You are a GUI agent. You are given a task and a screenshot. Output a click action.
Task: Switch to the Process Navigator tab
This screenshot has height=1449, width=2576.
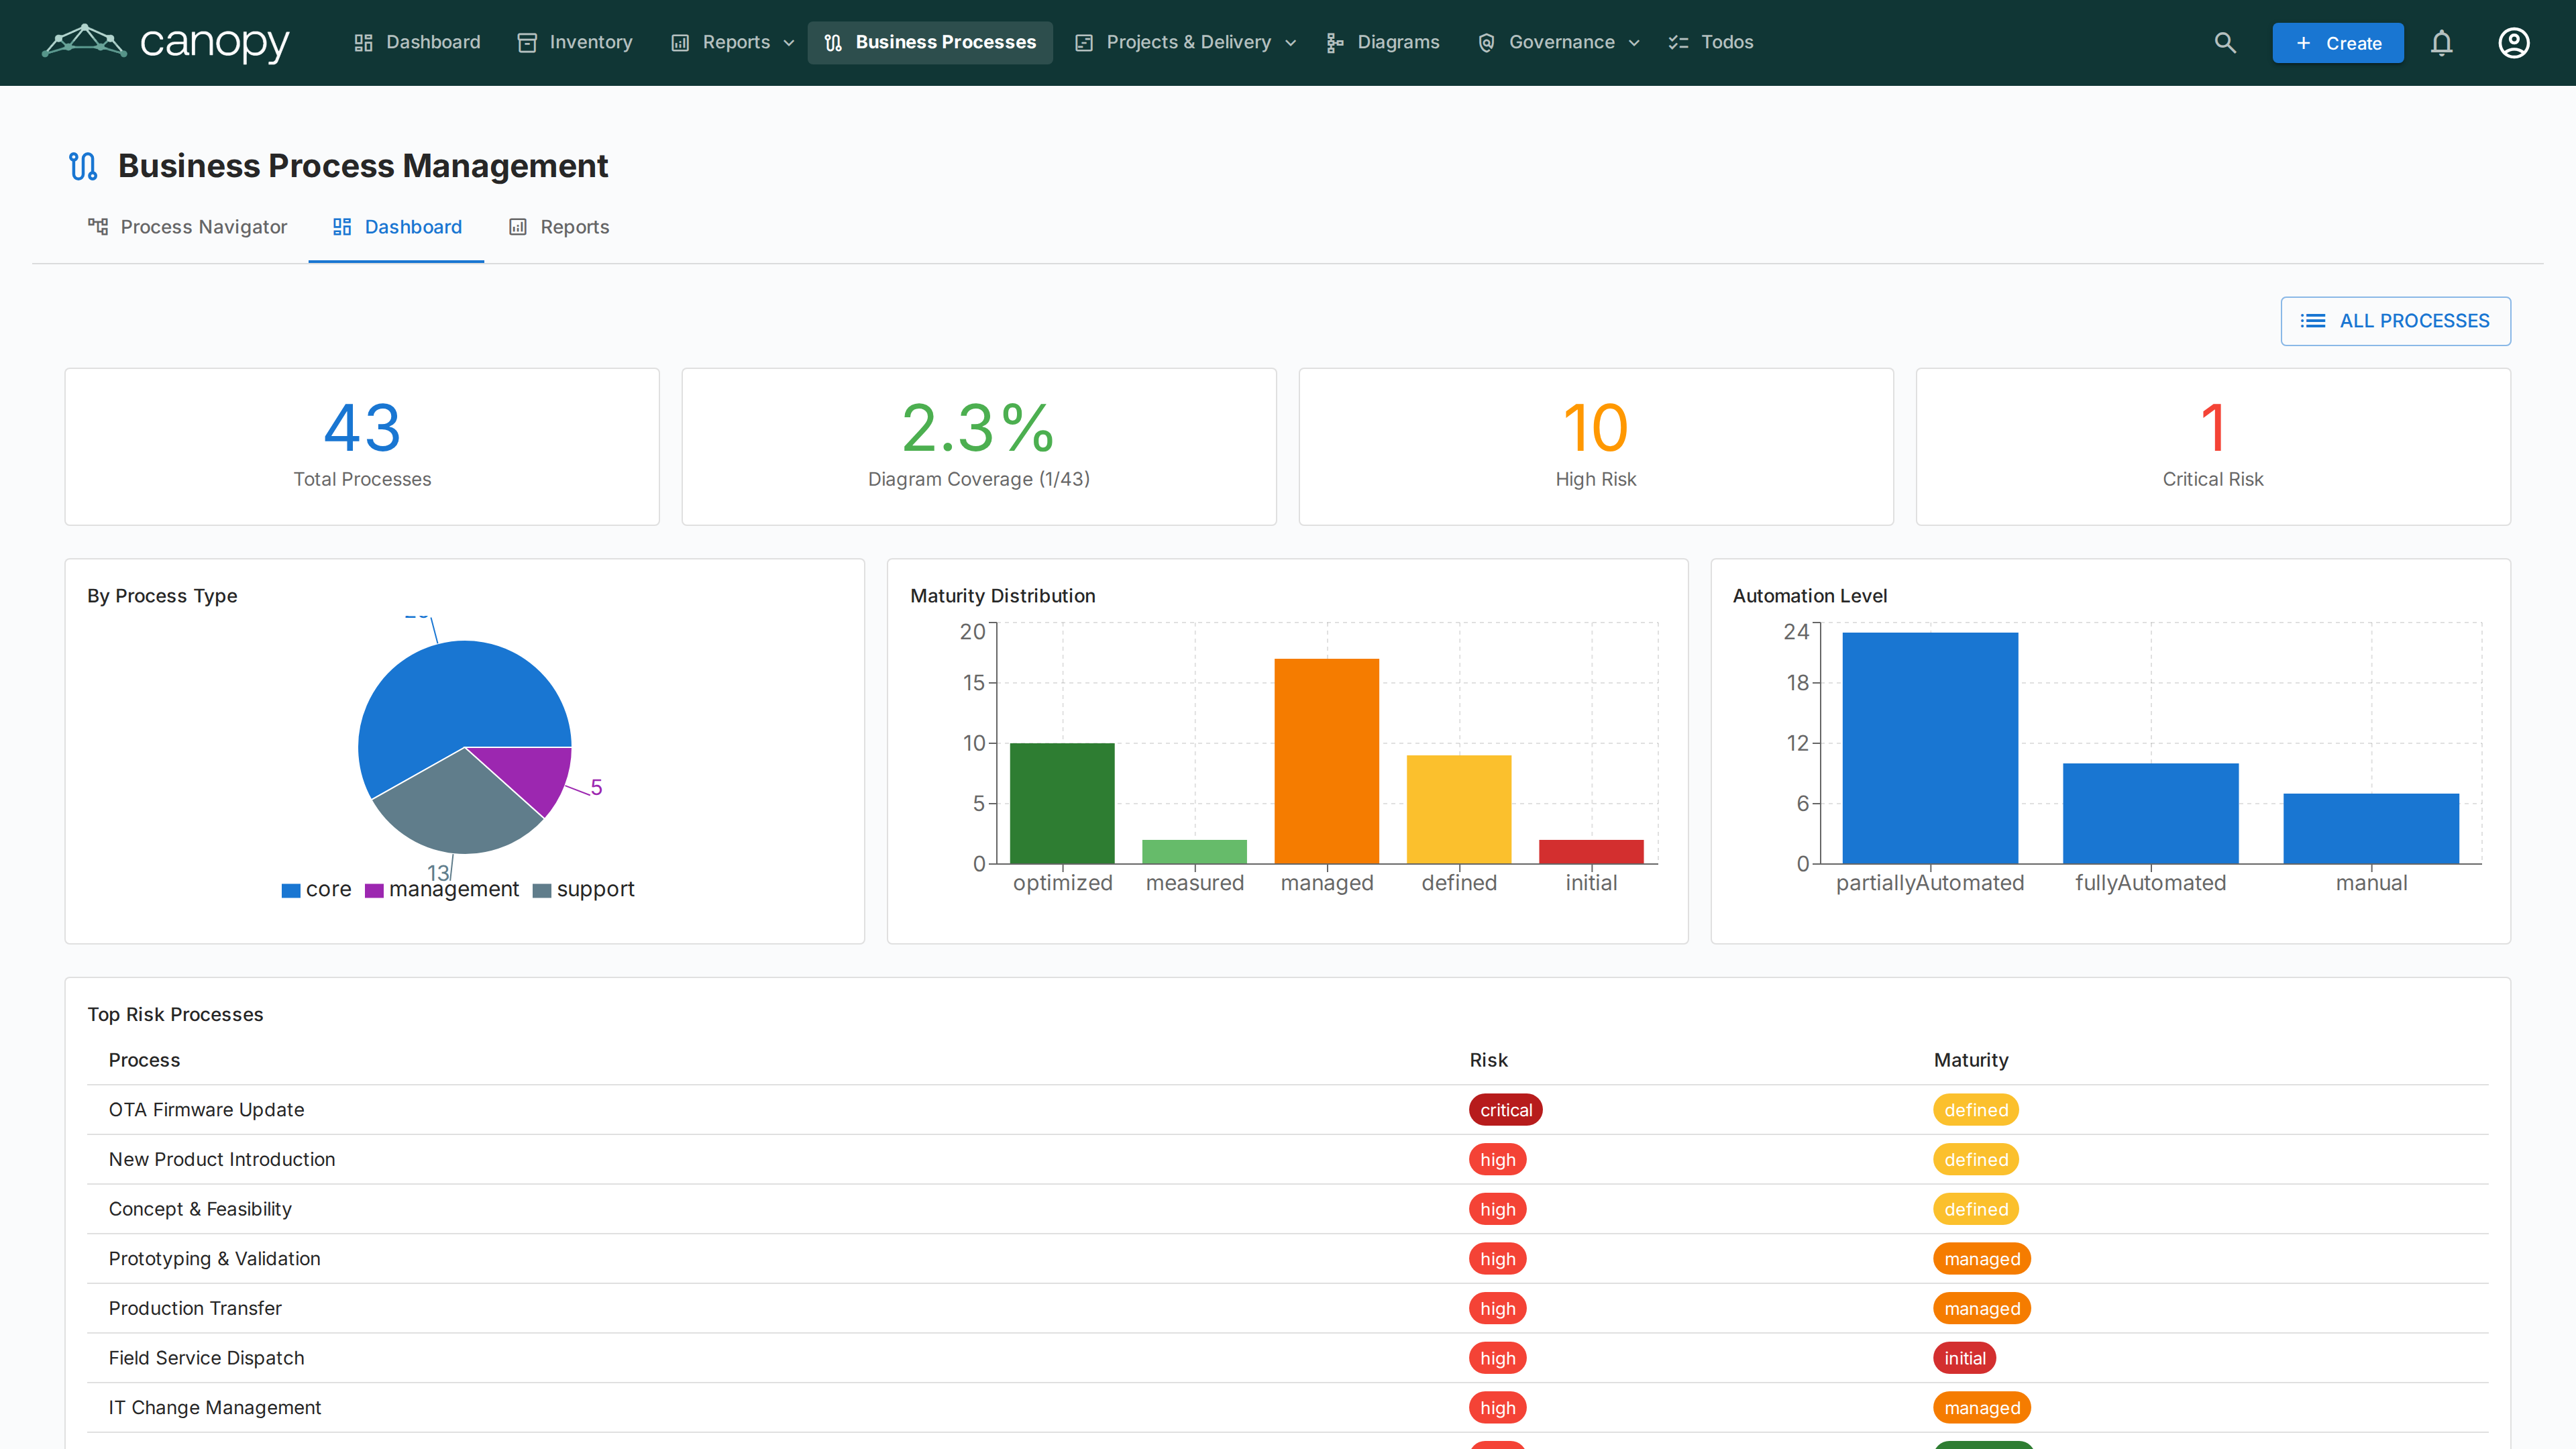coord(188,227)
